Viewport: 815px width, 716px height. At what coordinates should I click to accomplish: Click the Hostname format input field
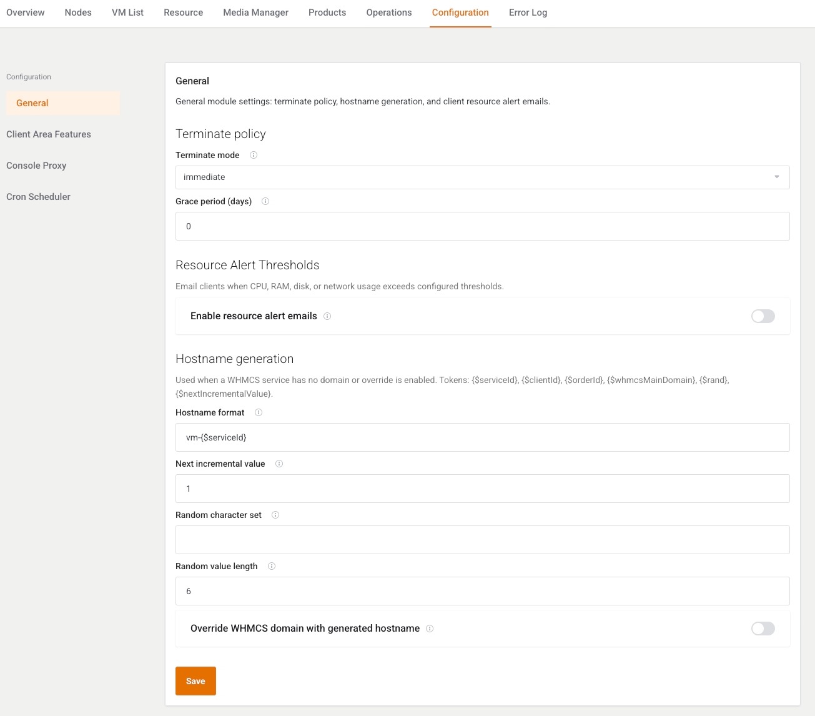coord(482,437)
